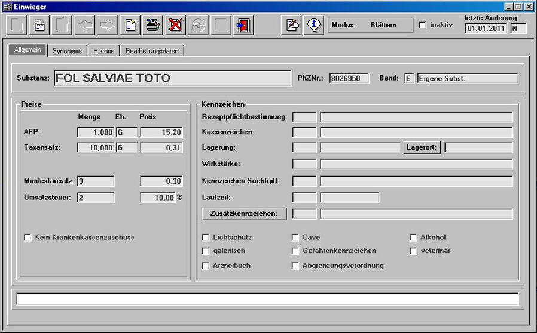Click the N field beside the date
Screen dimensions: 537x333
tap(518, 29)
